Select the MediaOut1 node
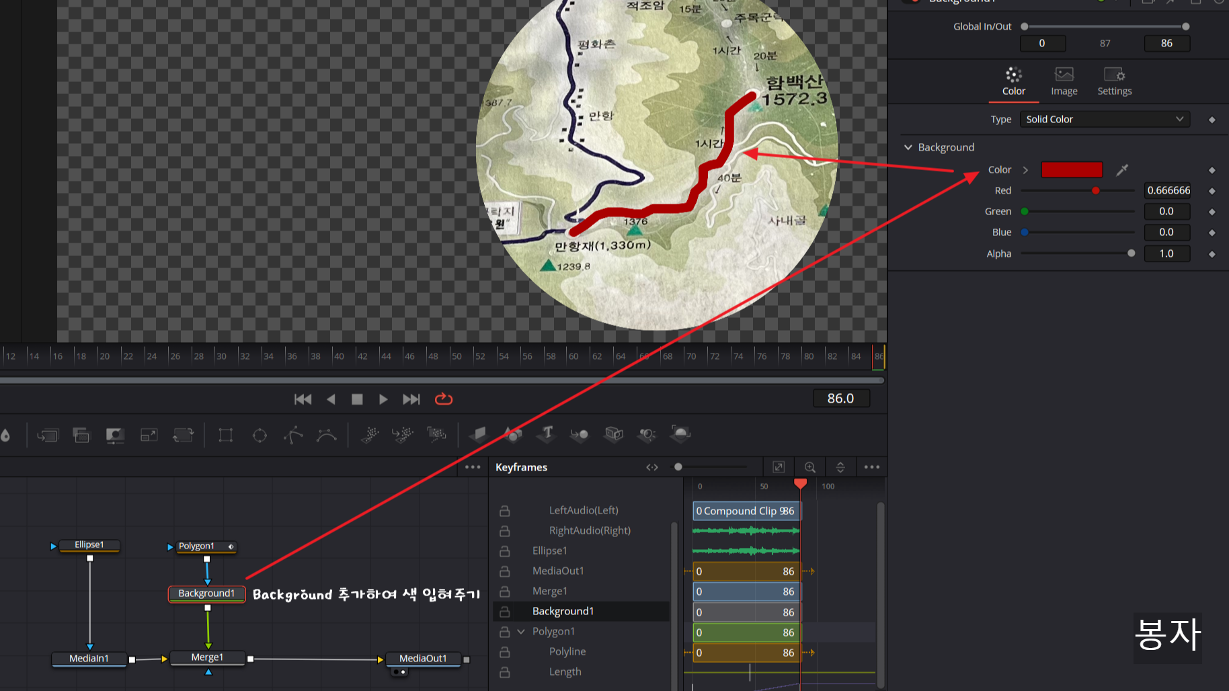1229x691 pixels. click(x=423, y=659)
